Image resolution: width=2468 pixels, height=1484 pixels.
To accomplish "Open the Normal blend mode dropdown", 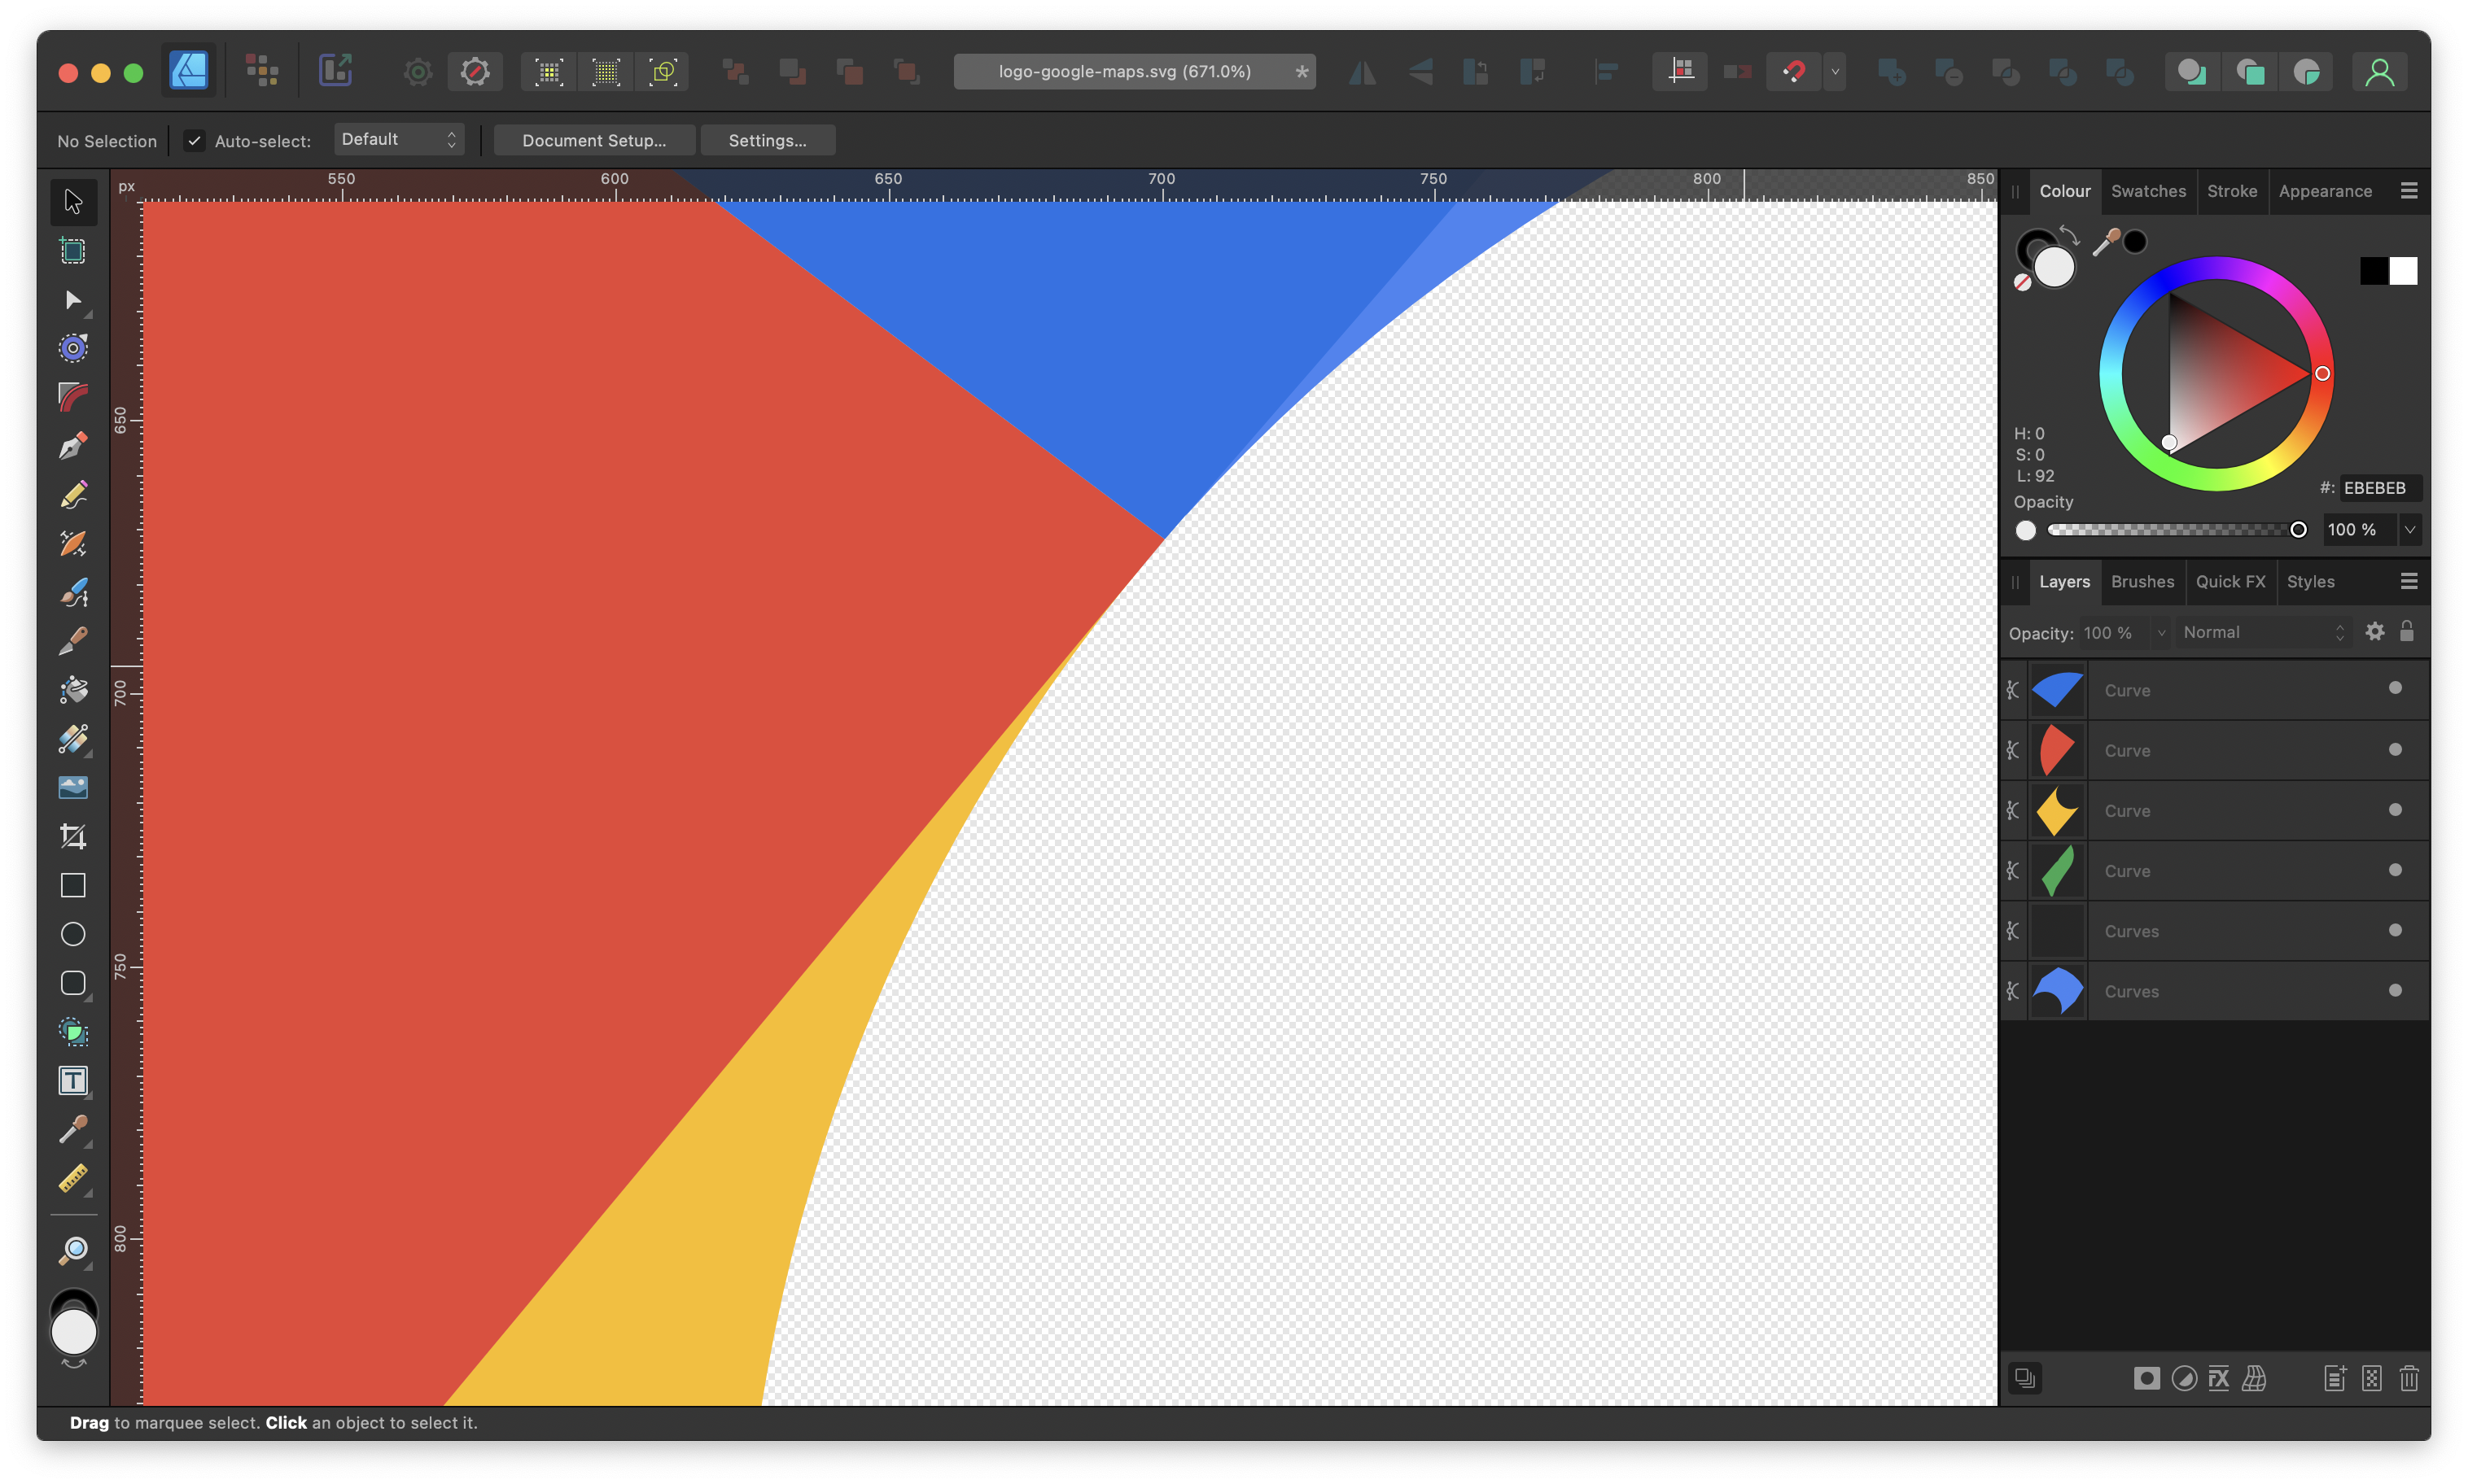I will pos(2263,632).
